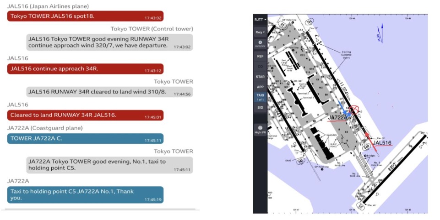Click the '2 Bridges' chart label

point(369,156)
